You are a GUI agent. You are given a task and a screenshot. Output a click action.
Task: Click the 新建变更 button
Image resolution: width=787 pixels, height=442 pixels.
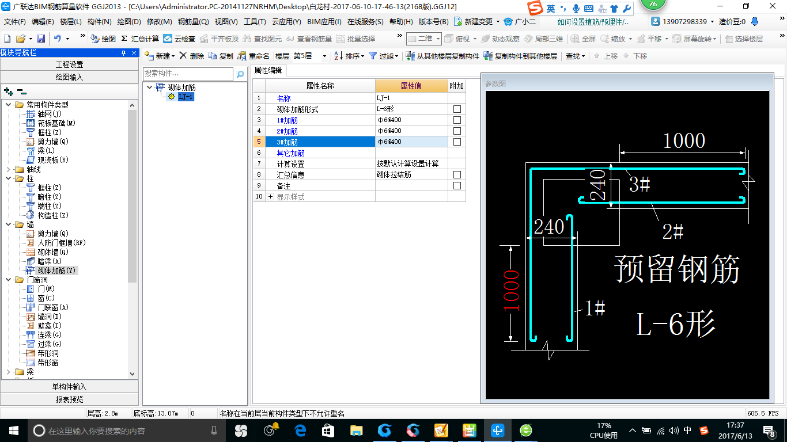coord(476,21)
